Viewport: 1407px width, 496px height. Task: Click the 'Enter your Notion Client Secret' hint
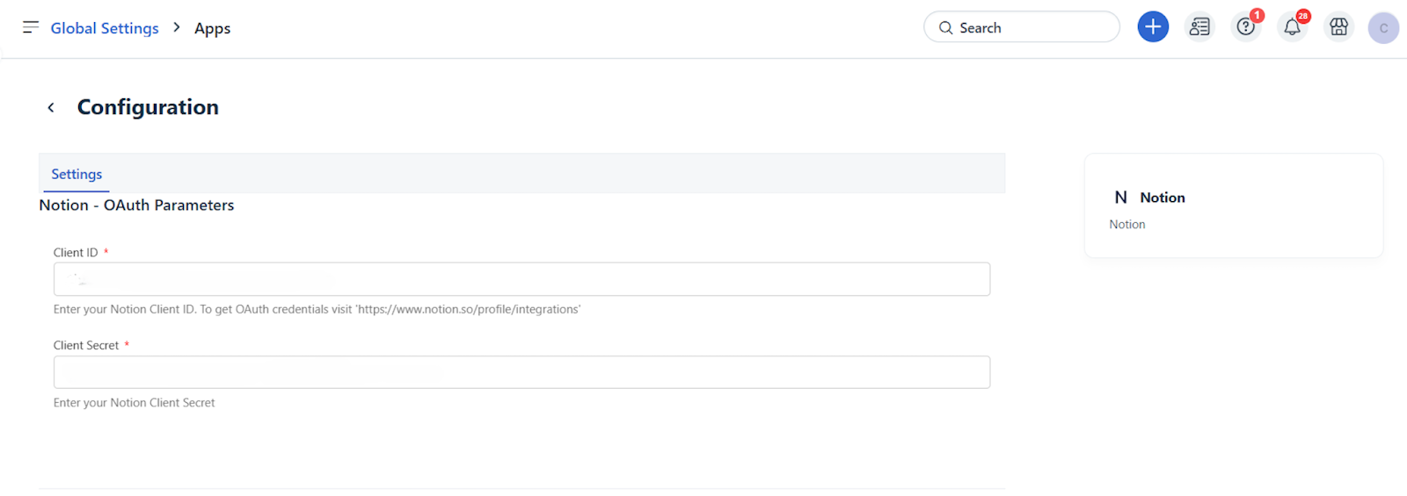pos(134,403)
